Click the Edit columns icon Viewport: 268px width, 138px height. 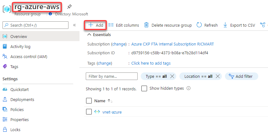point(111,25)
